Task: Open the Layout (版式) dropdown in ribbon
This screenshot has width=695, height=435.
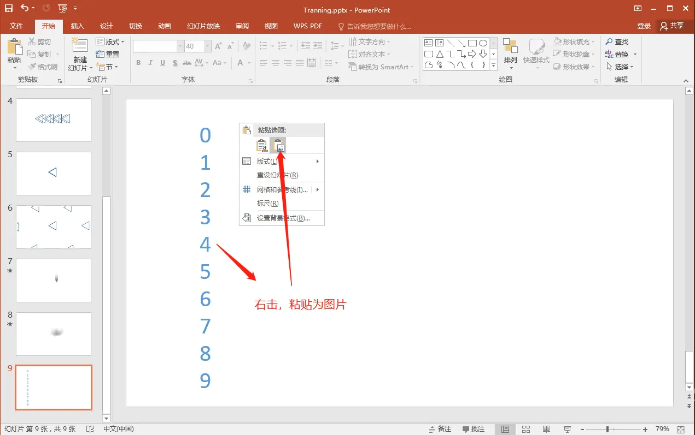Action: click(110, 41)
